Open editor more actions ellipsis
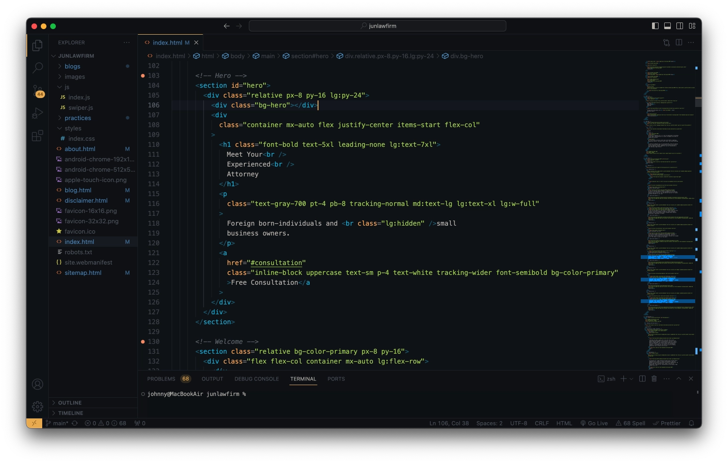The height and width of the screenshot is (463, 728). point(691,42)
